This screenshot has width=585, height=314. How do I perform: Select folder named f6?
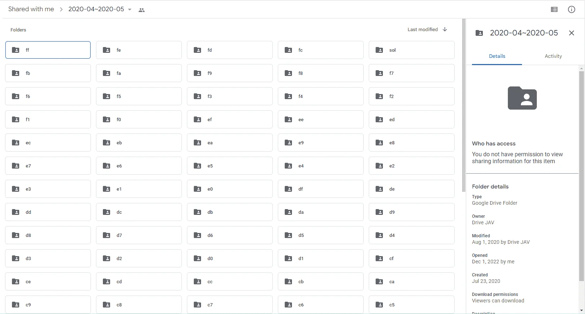tap(48, 96)
